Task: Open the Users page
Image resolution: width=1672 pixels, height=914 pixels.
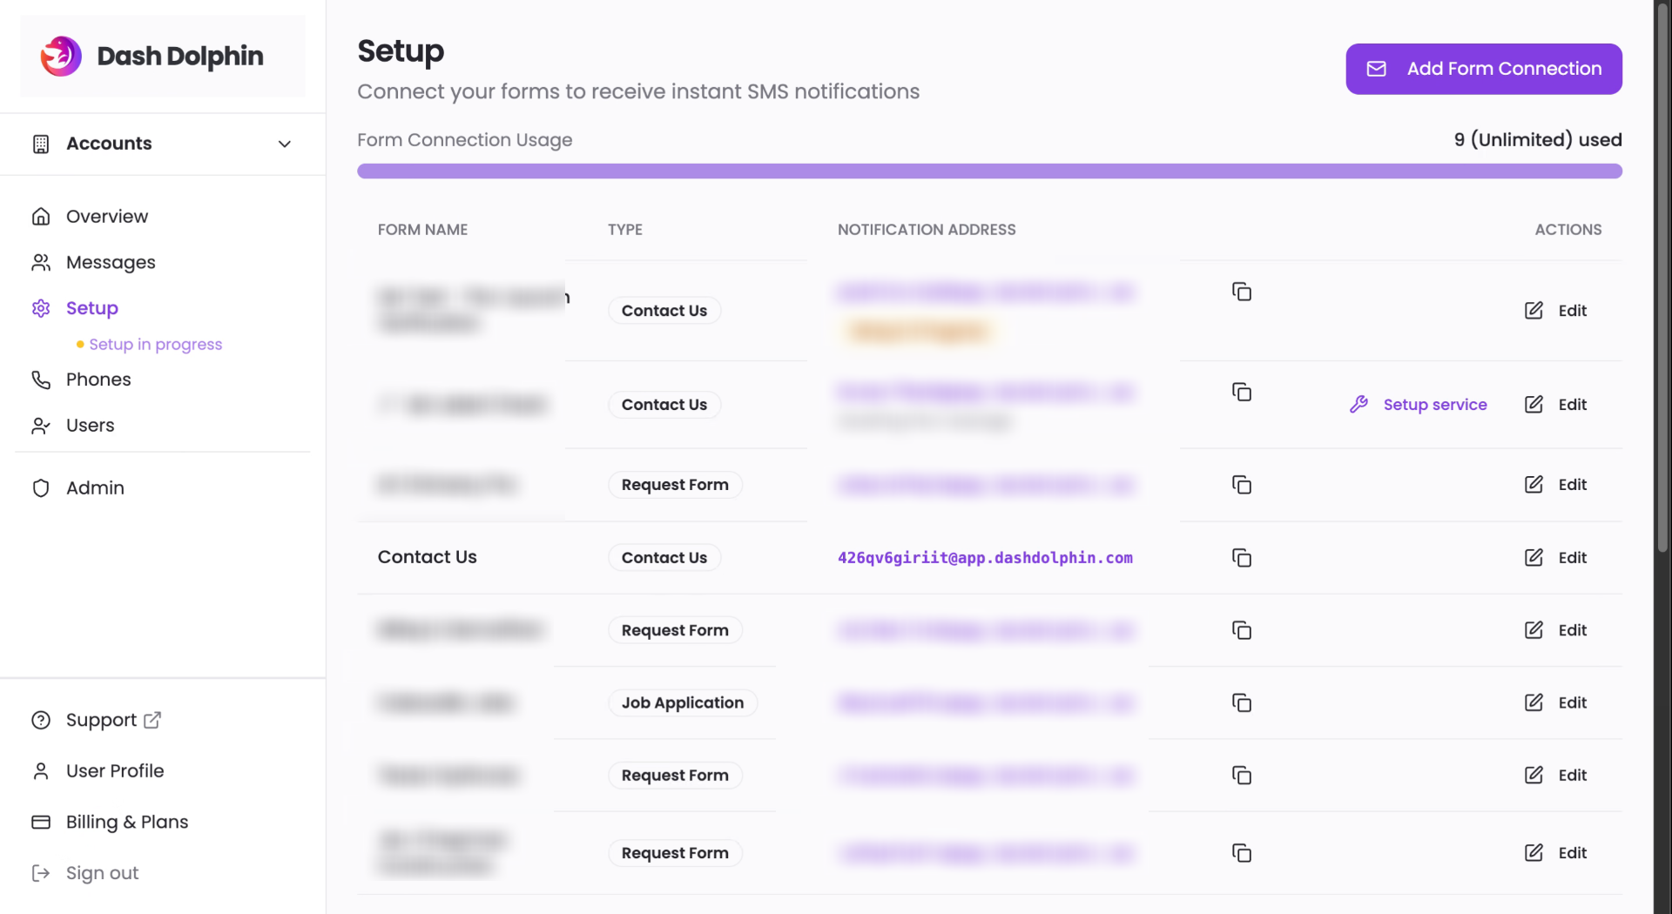Action: [x=91, y=426]
